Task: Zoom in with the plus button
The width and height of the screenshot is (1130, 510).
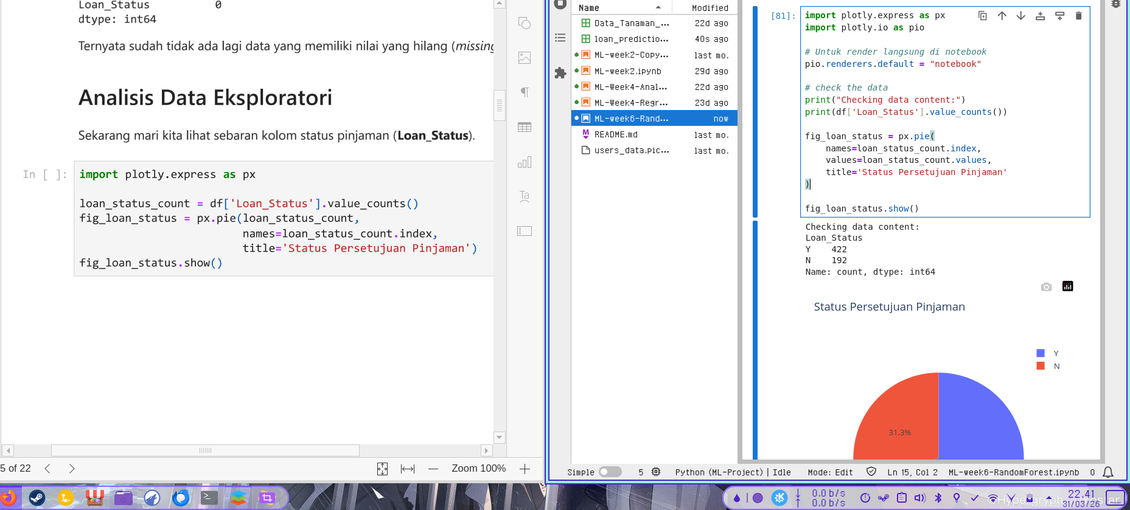Action: (525, 469)
